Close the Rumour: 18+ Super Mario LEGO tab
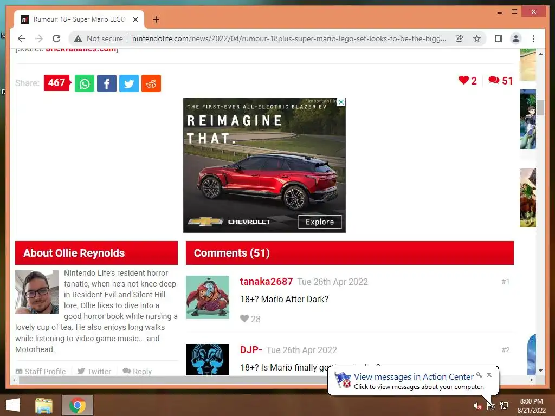The image size is (555, 416). (x=135, y=19)
